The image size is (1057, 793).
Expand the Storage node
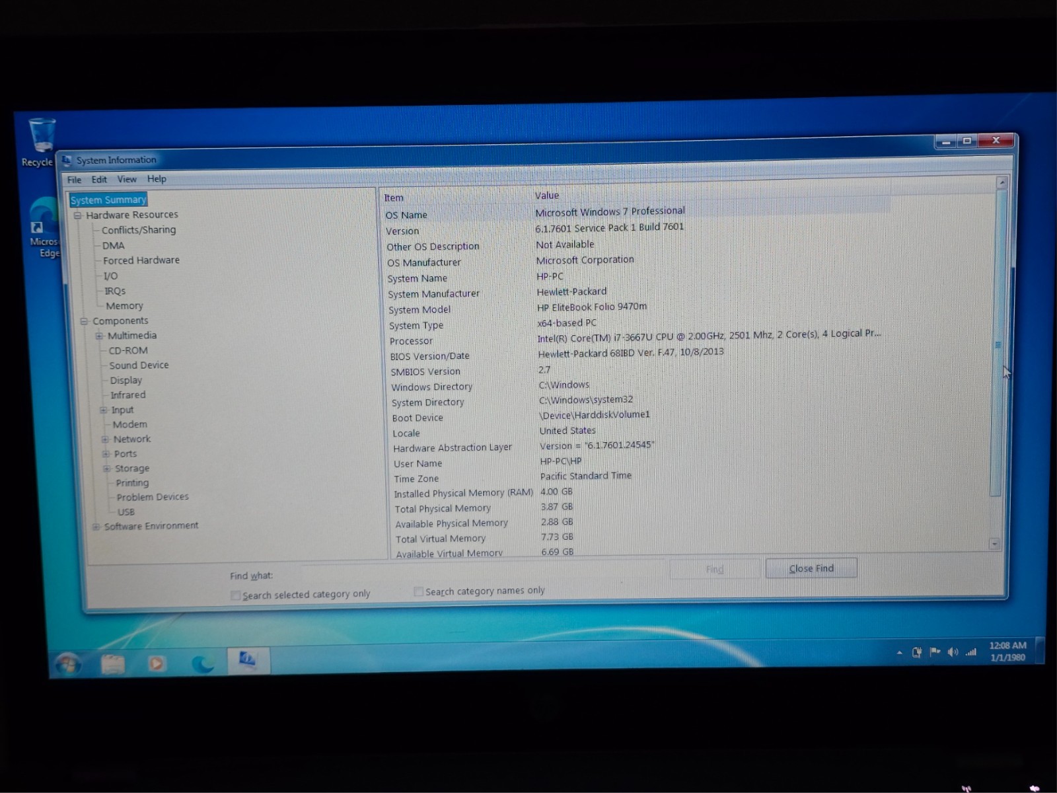pyautogui.click(x=107, y=469)
